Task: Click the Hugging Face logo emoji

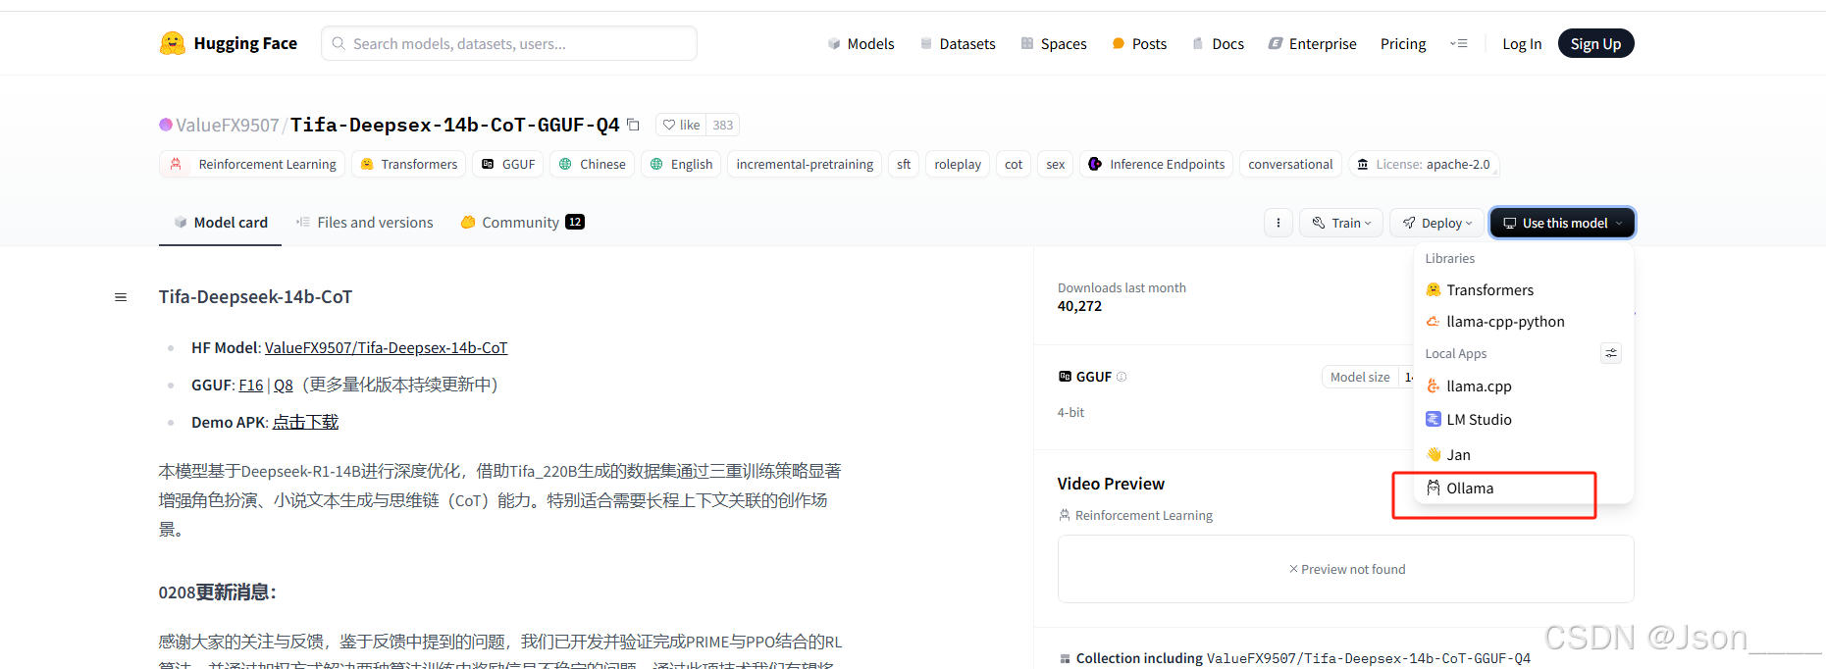Action: (x=173, y=43)
